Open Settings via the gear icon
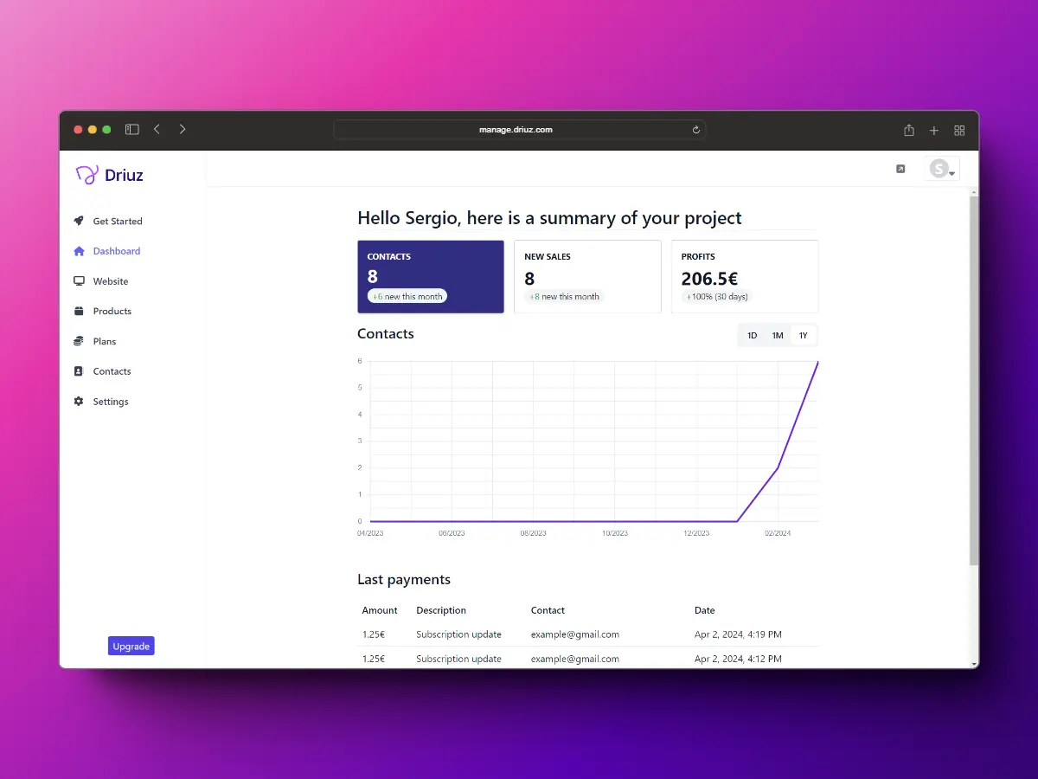 [79, 402]
